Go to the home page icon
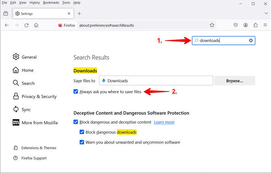 point(36,25)
